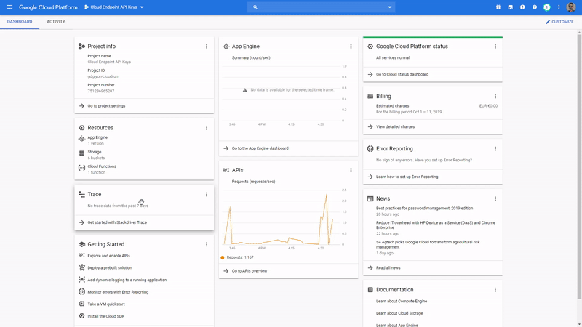This screenshot has height=327, width=582.
Task: Click Install the Cloud SDK
Action: coord(106,316)
